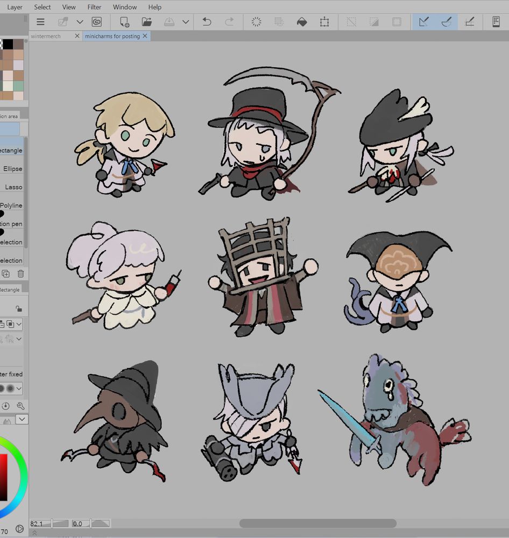Click the reset clock icon in tool property
Image resolution: width=509 pixels, height=538 pixels.
point(5,406)
